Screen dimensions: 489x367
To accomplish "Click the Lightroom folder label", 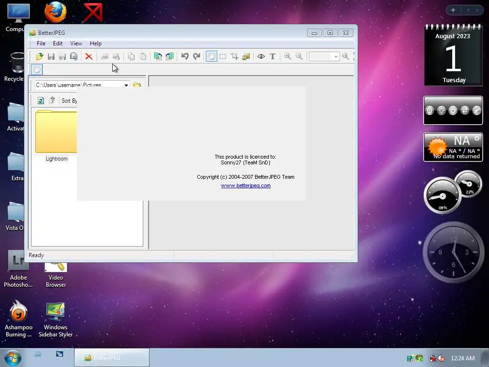I will coord(57,159).
